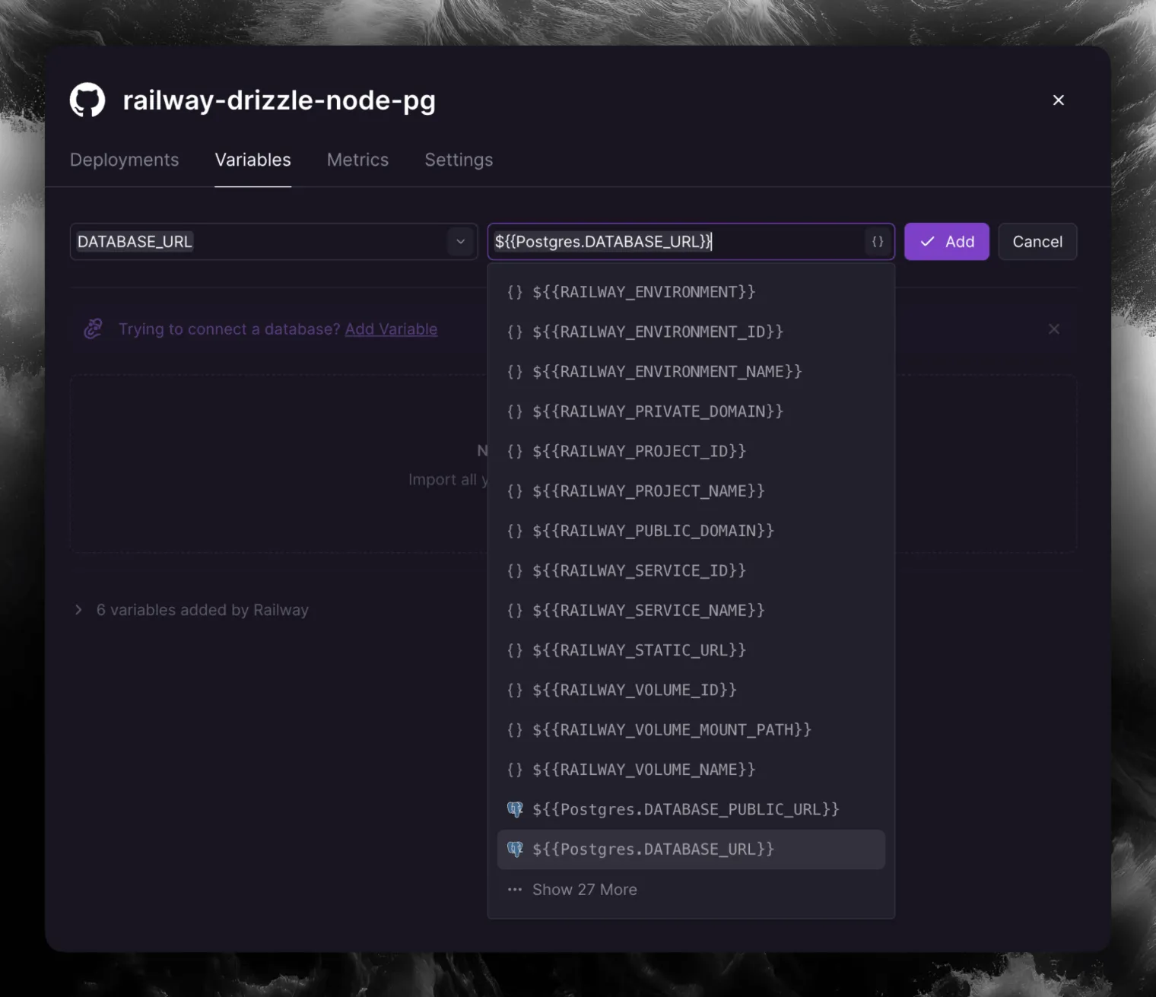
Task: Show 27 more variable suggestions
Action: (584, 890)
